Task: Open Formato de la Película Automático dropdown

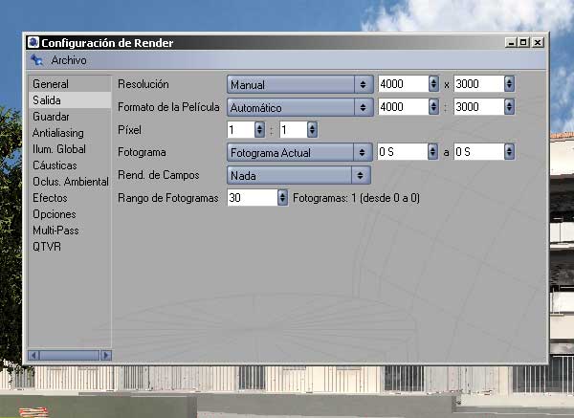Action: (x=299, y=107)
